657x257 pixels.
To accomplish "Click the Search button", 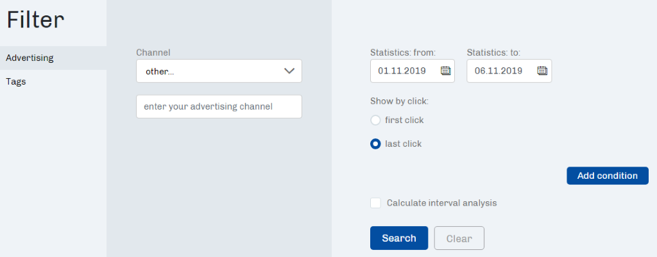I will click(x=399, y=238).
